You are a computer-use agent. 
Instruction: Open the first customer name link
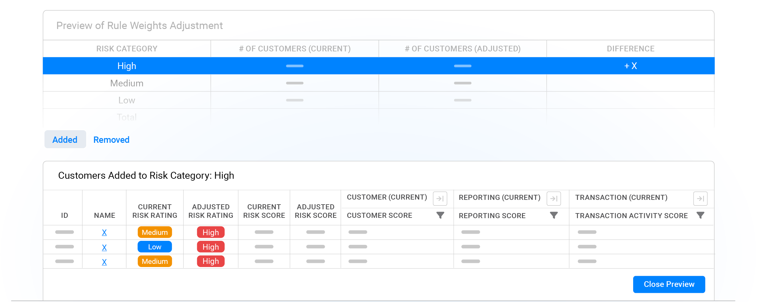[x=104, y=232]
